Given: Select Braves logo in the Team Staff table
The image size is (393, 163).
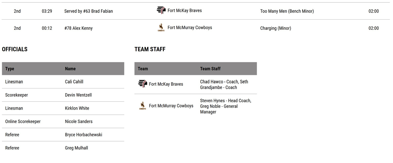Looking at the screenshot, I should (x=142, y=84).
